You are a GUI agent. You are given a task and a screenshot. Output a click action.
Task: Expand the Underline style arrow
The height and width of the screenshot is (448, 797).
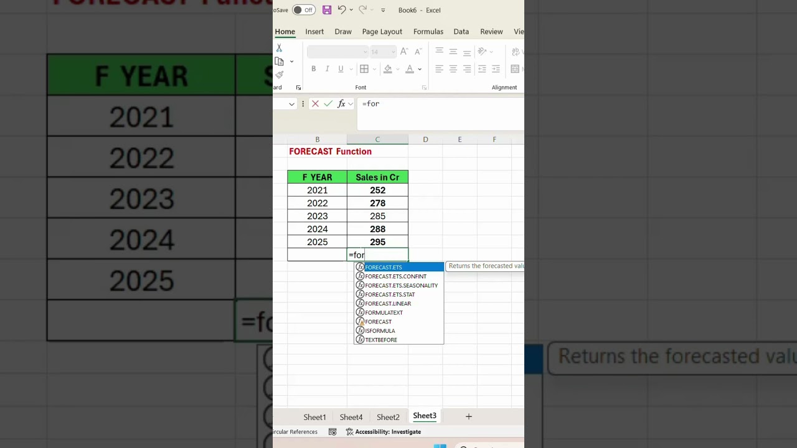[351, 69]
